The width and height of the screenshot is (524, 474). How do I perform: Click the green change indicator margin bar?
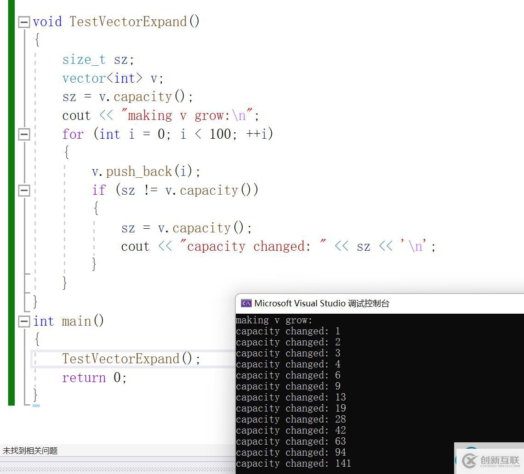(x=11, y=202)
